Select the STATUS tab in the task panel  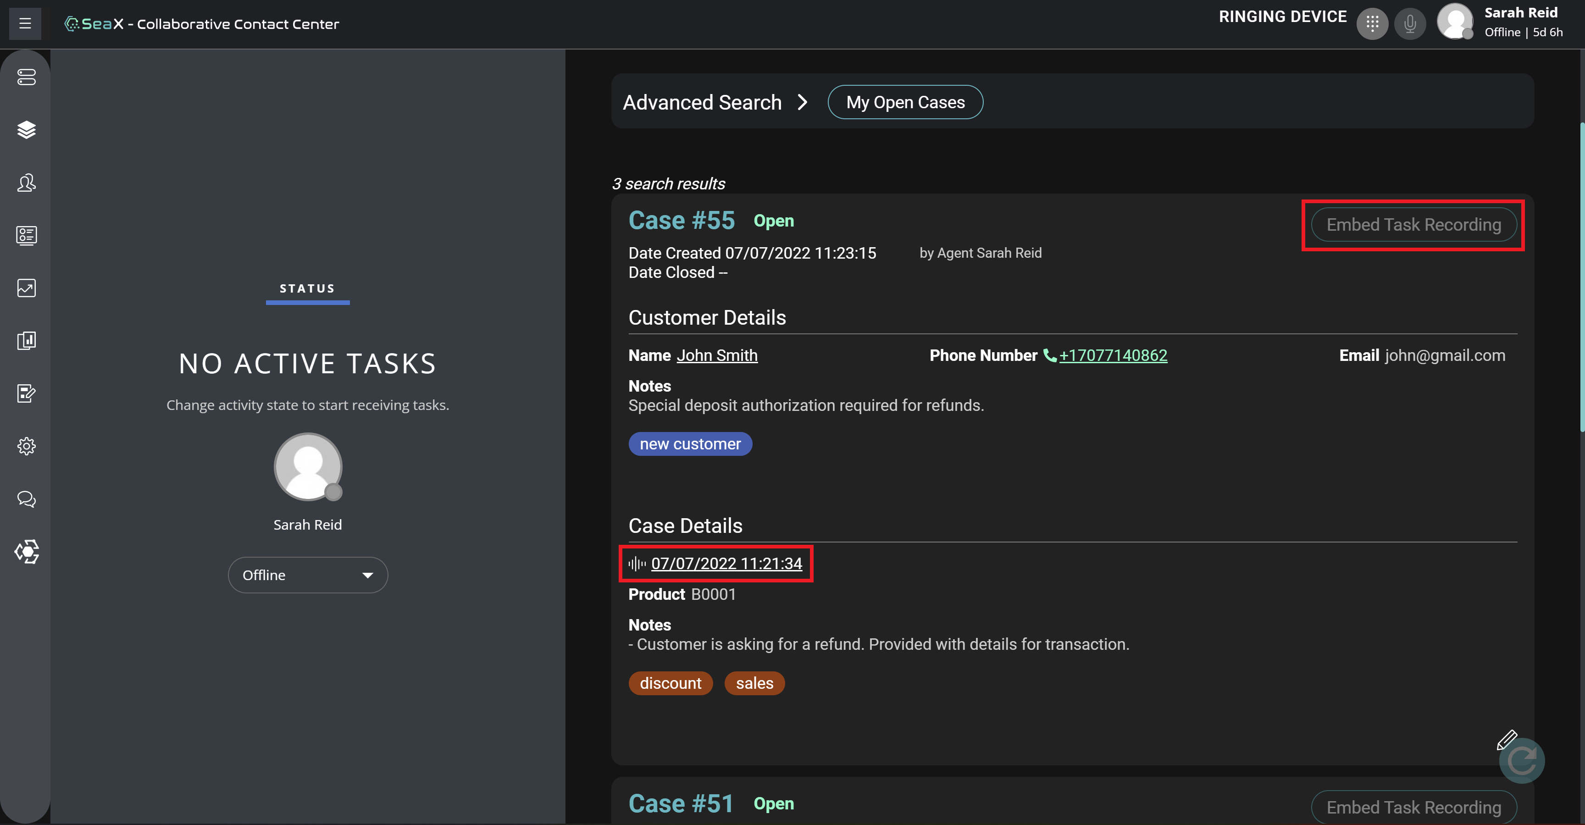(x=307, y=288)
